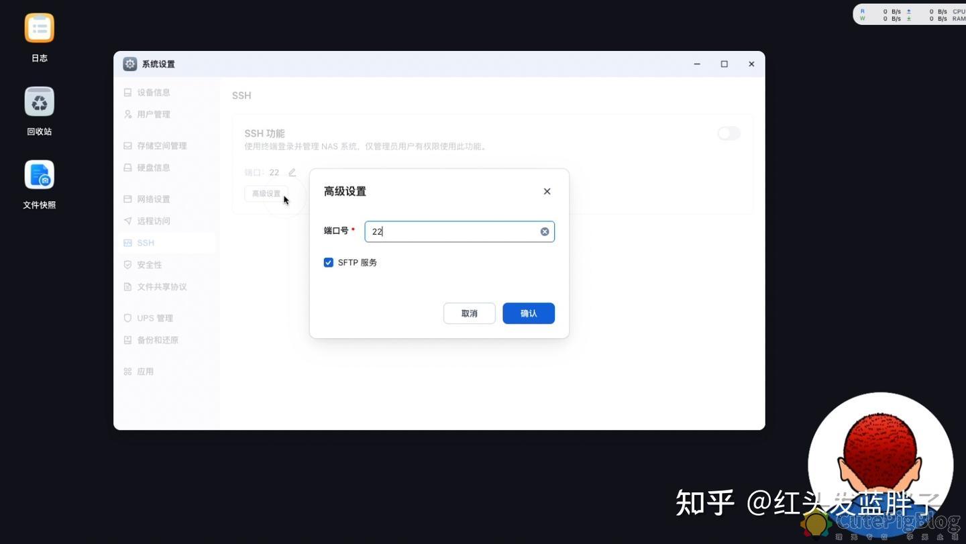Switch to the 设备信息 section

154,92
